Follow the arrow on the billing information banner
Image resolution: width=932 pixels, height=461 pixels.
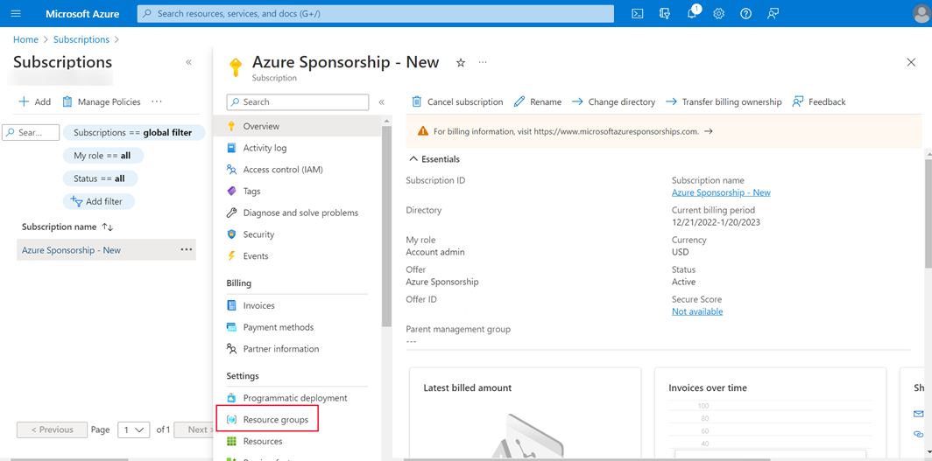[x=709, y=132]
